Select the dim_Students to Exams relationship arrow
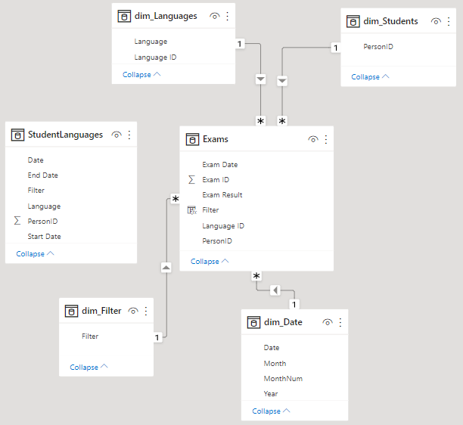 point(282,81)
